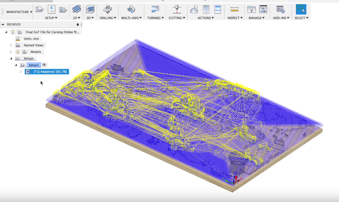Click the Setup1 setup icon
Screen dimensions: 339x202
(23, 65)
